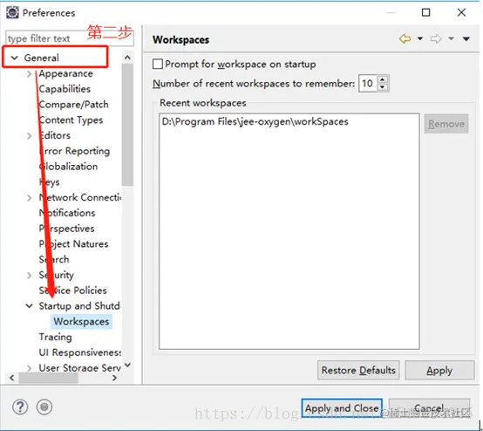Select Workspaces tree item
Viewport: 483px width, 431px height.
(81, 321)
